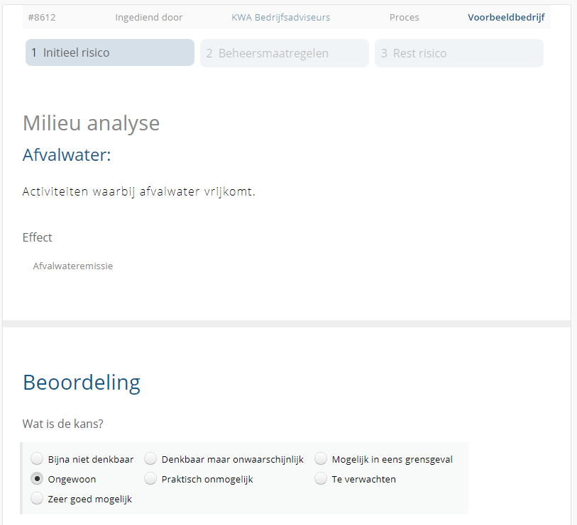Select the Afvalwateremissie effect entry
This screenshot has height=525, width=577.
pyautogui.click(x=73, y=266)
